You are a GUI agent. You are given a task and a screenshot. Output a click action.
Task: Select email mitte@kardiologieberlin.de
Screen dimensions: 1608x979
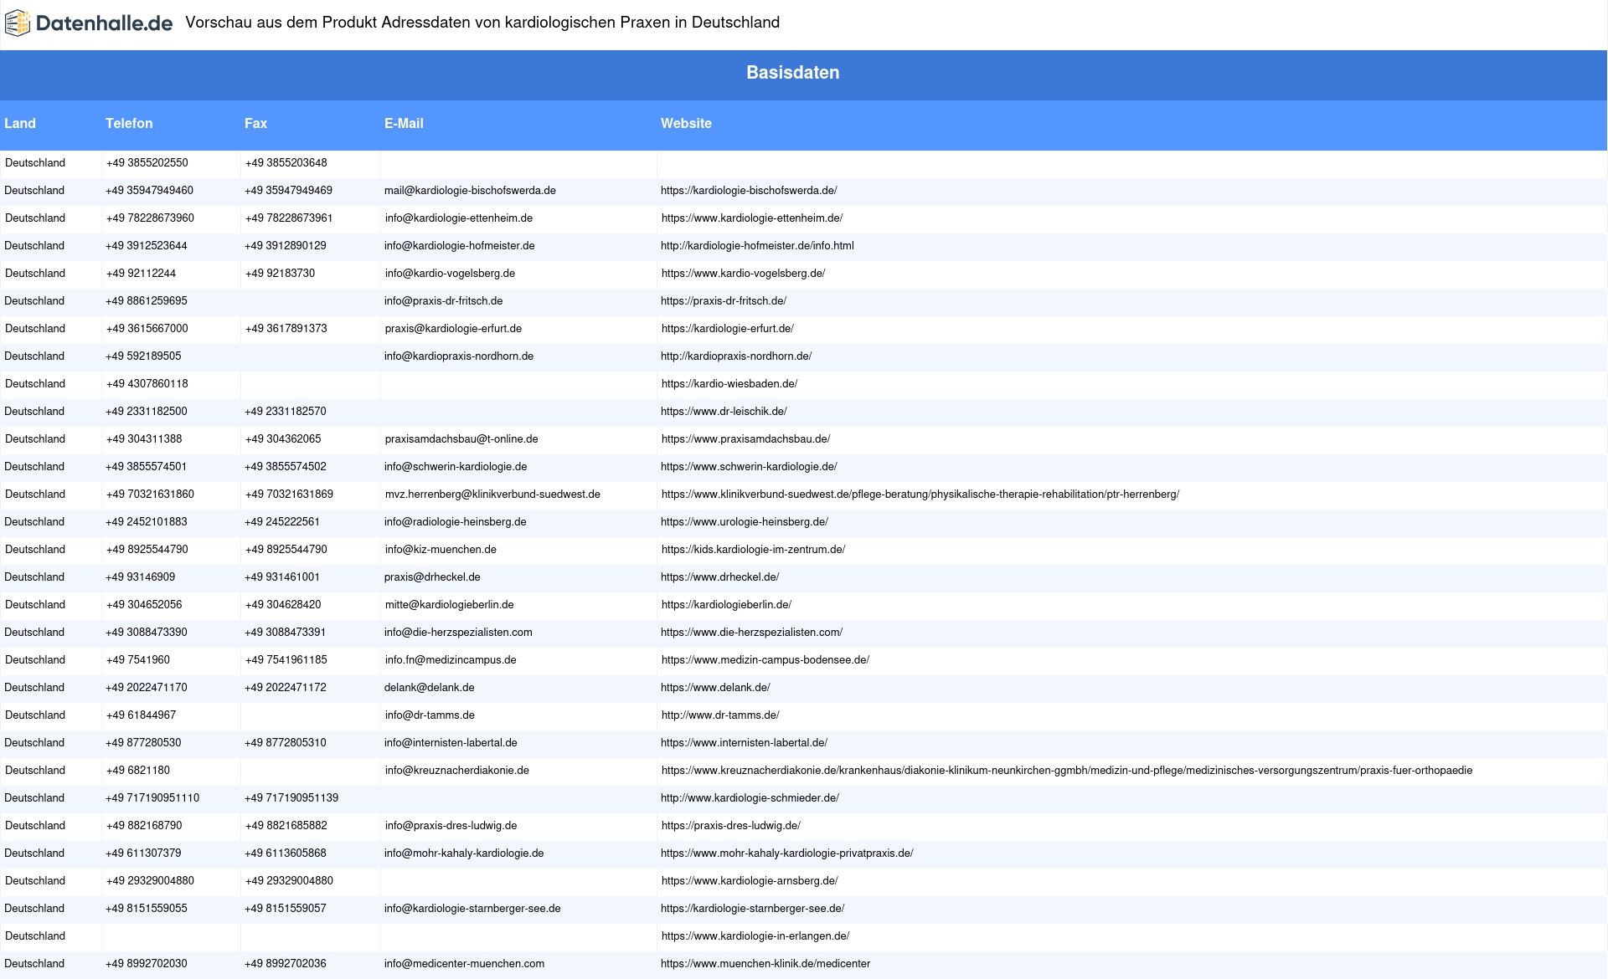click(450, 605)
